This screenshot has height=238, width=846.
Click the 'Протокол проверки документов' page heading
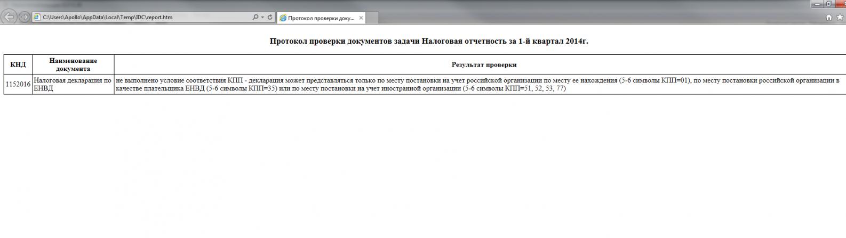429,41
